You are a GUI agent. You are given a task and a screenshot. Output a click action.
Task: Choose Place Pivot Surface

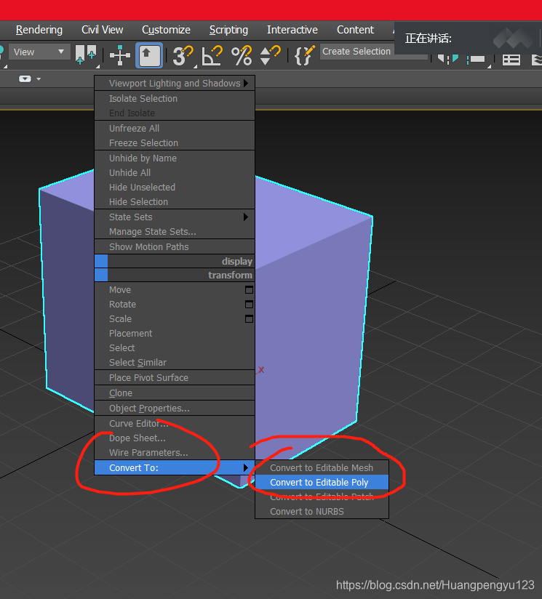175,378
